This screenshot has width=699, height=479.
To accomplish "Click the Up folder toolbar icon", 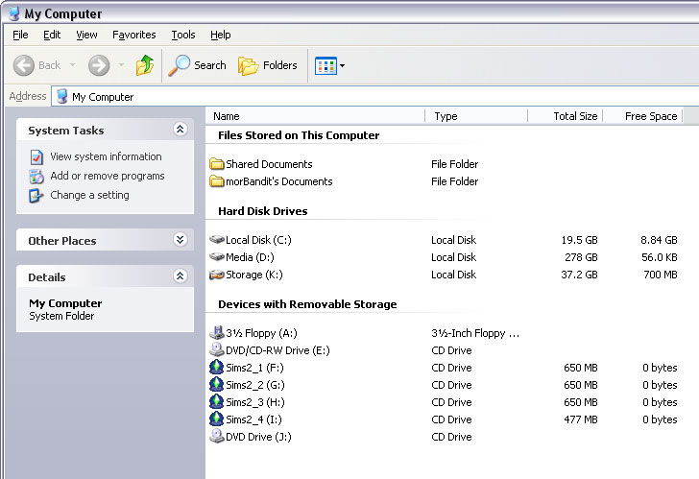I will (x=145, y=65).
